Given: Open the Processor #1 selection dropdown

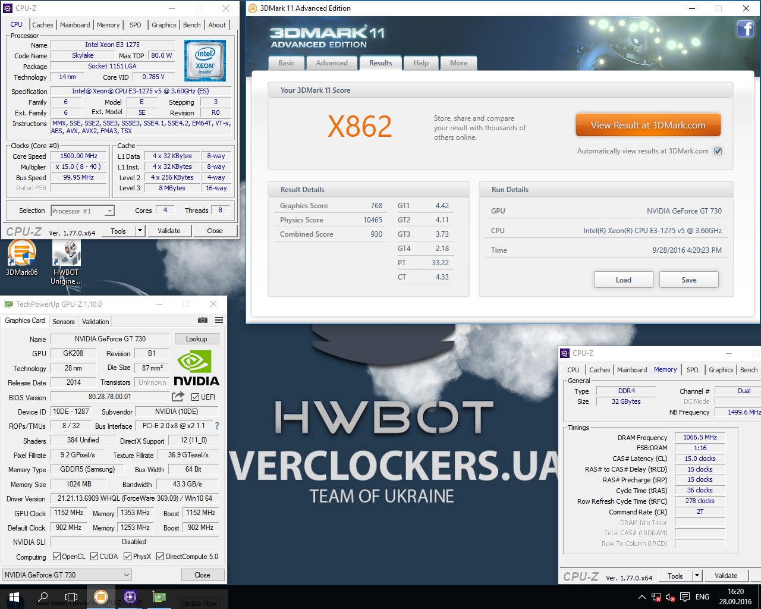Looking at the screenshot, I should coord(83,211).
